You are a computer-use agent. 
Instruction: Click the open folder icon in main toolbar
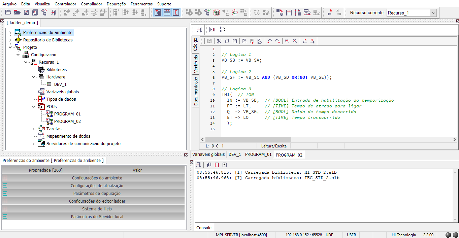8,12
